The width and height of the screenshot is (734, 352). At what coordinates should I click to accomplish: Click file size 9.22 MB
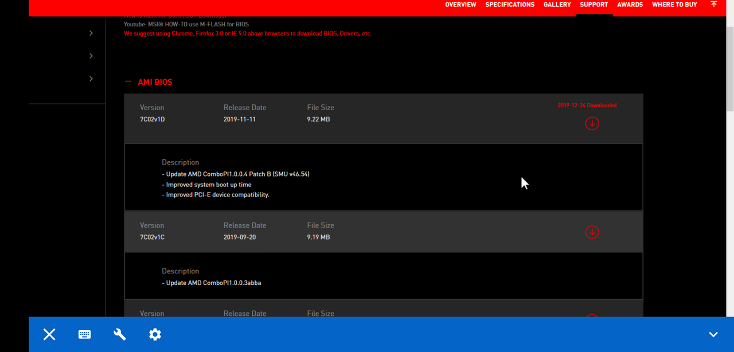click(x=318, y=119)
